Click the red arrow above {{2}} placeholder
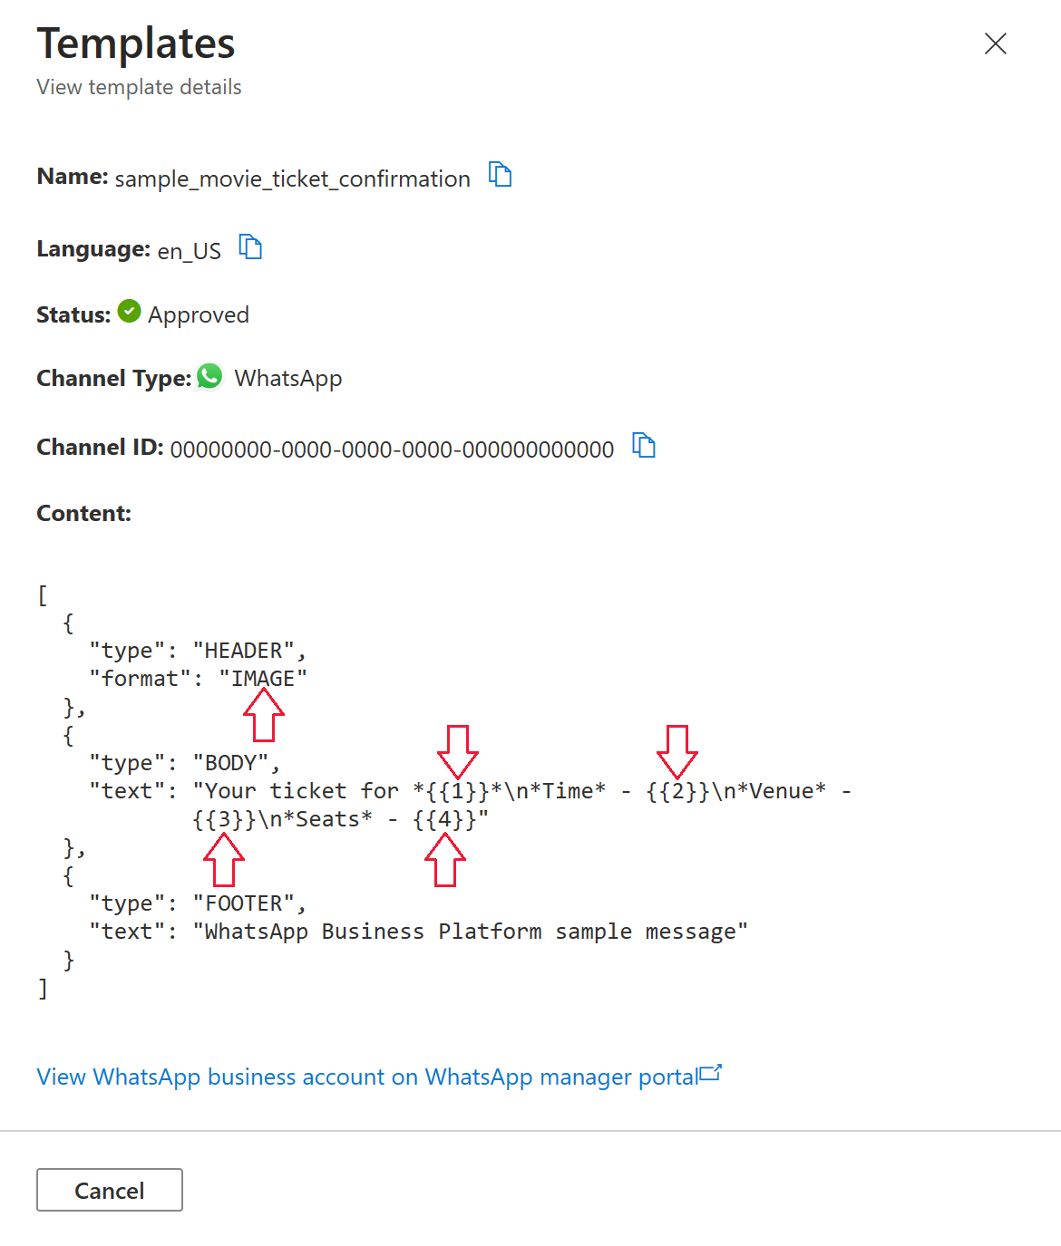 pyautogui.click(x=677, y=751)
